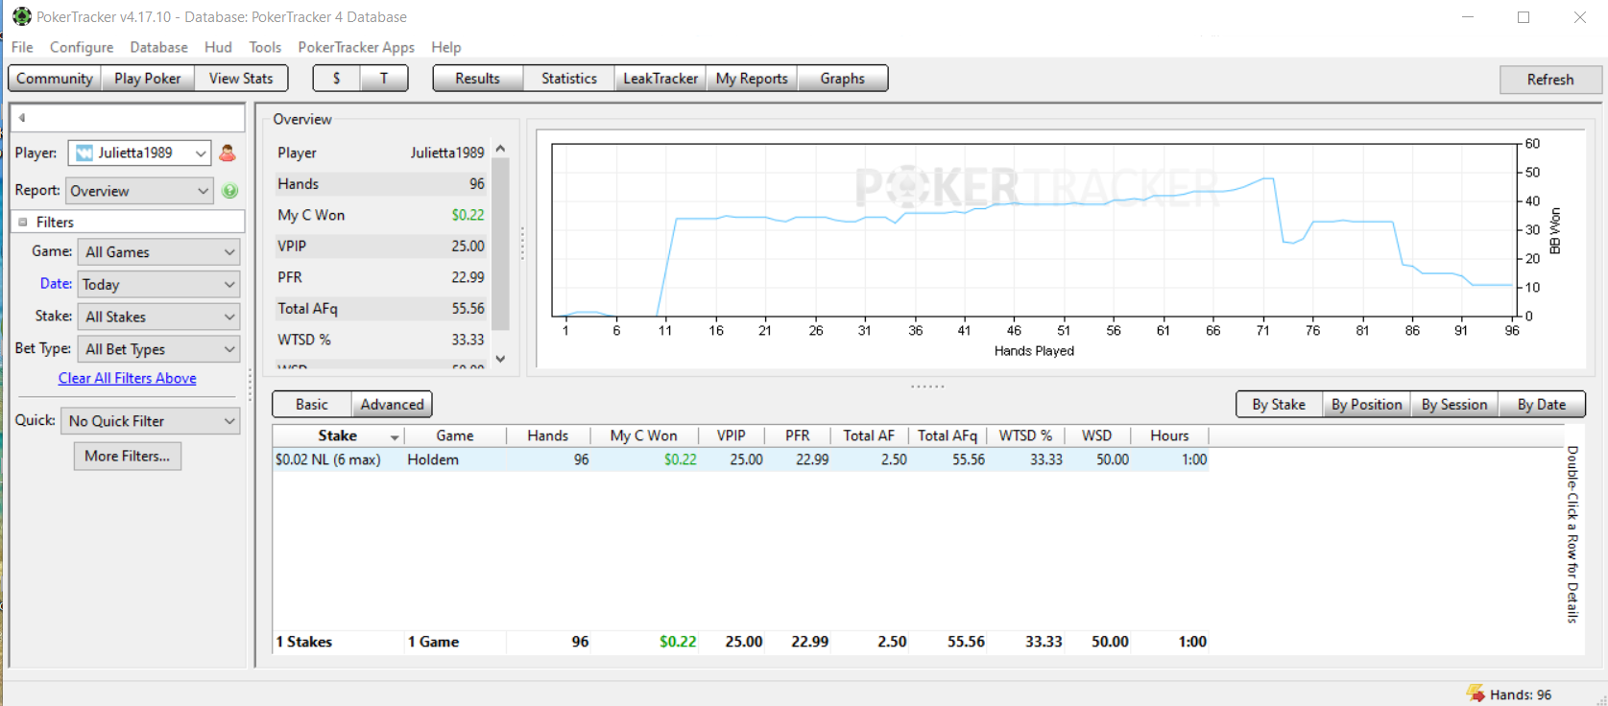Open the Hud menu
This screenshot has width=1608, height=706.
tap(218, 47)
